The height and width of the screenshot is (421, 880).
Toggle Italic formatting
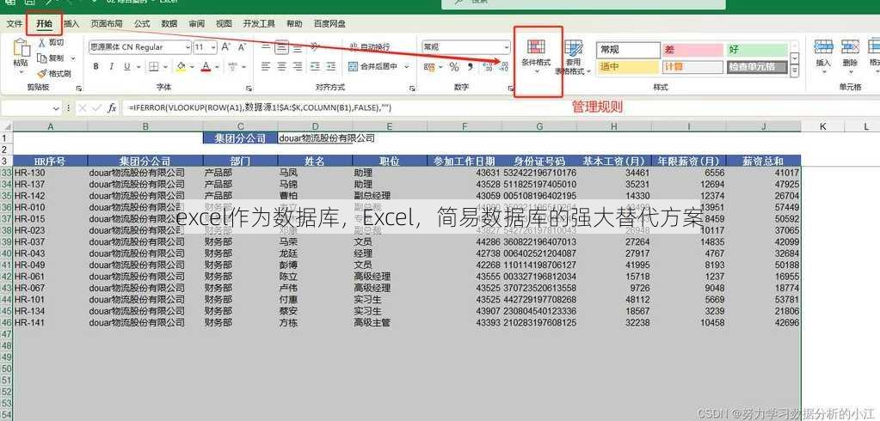point(111,67)
